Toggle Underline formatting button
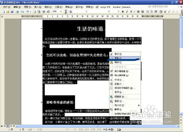The image size is (183, 132). click(131, 12)
